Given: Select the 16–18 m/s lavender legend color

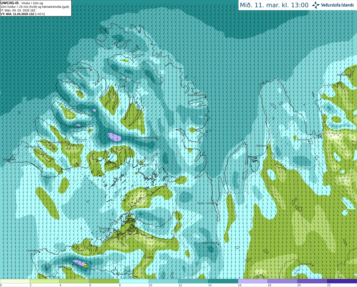Looking at the screenshot, I should click(x=253, y=281).
